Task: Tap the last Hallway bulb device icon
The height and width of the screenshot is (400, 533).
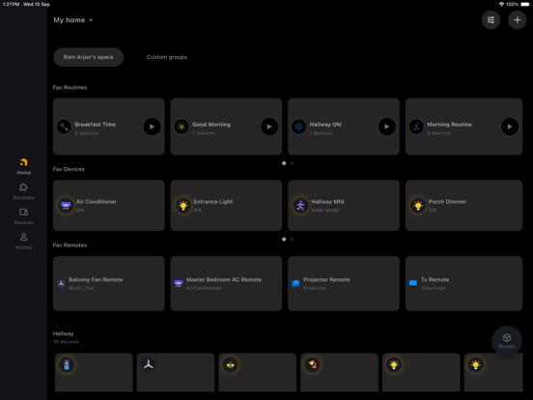Action: [476, 365]
